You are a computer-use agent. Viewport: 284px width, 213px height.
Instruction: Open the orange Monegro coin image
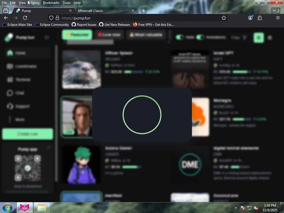(x=200, y=117)
